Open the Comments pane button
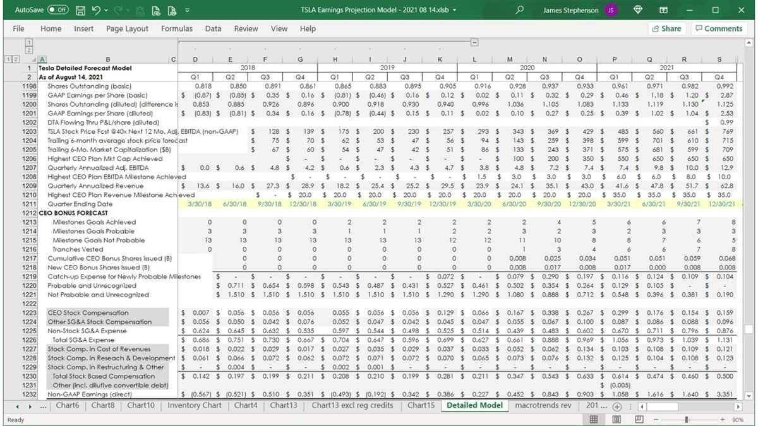Image resolution: width=758 pixels, height=426 pixels. point(719,28)
